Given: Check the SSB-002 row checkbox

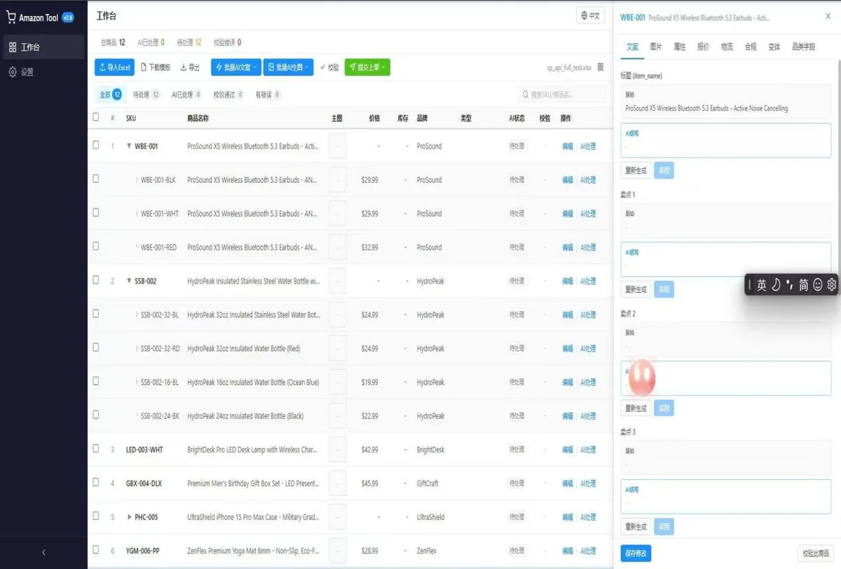Looking at the screenshot, I should (x=96, y=280).
